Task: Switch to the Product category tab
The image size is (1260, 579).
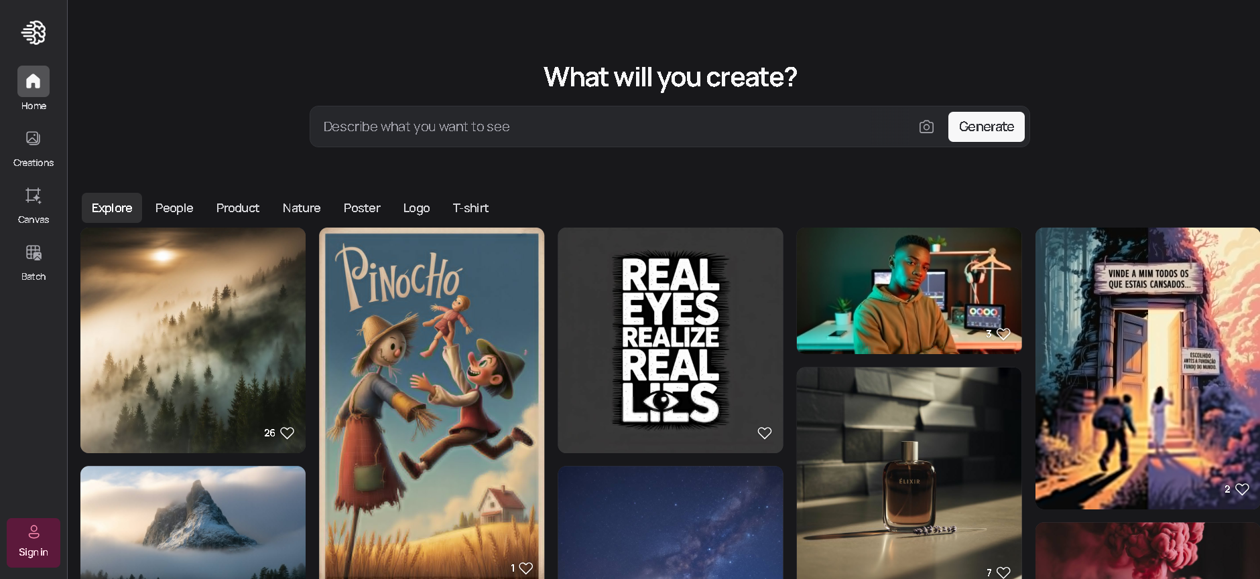Action: tap(238, 208)
